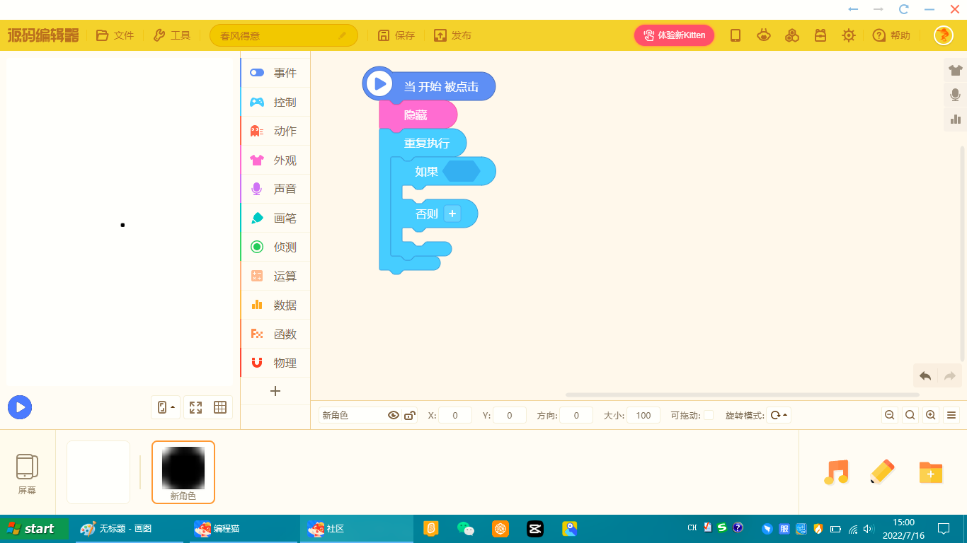Select the 事件 block category
Viewport: 967px width, 543px height.
click(x=275, y=73)
